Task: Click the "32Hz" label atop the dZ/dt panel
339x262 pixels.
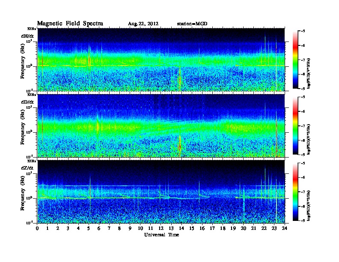Action: coord(32,161)
